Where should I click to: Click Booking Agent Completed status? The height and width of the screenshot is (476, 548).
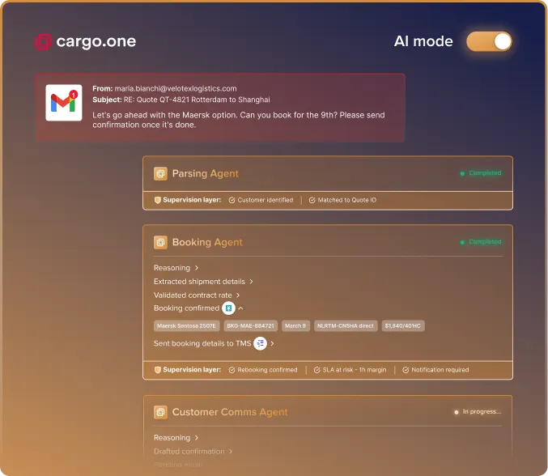481,242
